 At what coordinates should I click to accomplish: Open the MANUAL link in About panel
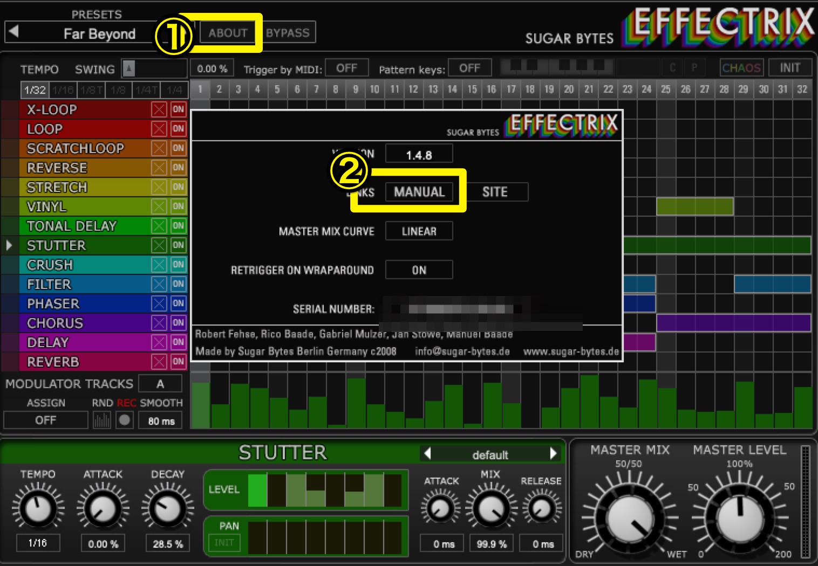coord(419,192)
